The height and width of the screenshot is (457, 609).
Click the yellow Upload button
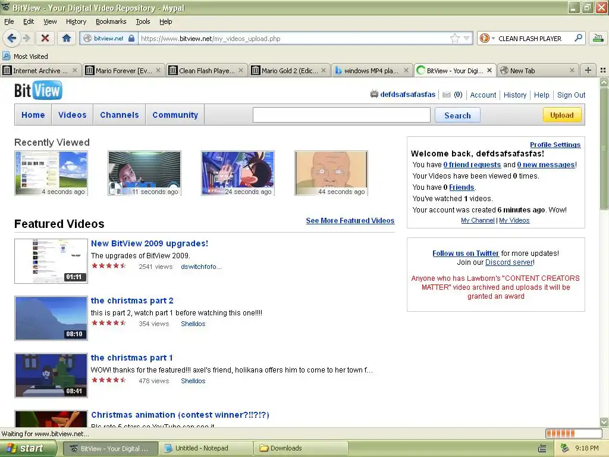coord(561,115)
